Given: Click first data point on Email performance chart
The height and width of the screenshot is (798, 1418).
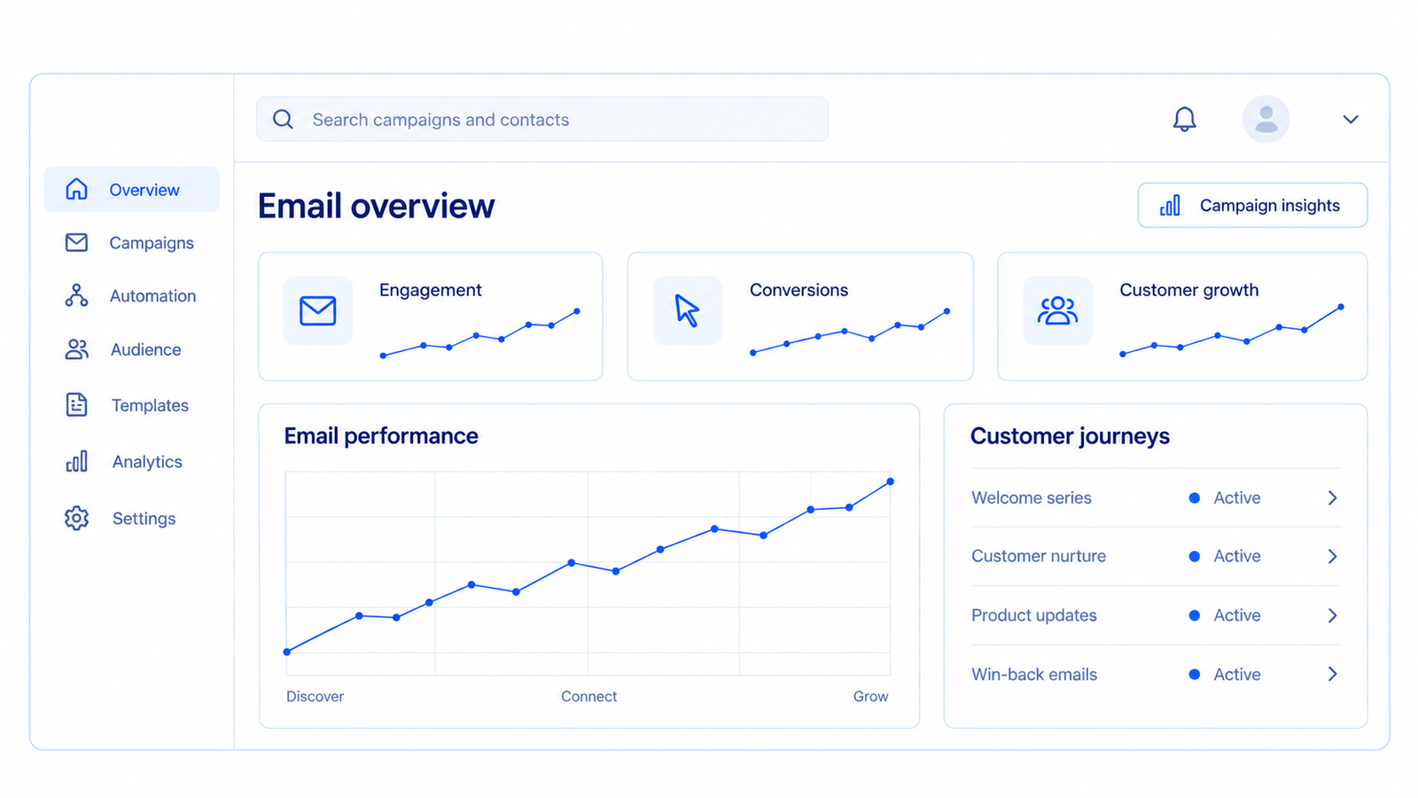Looking at the screenshot, I should pyautogui.click(x=287, y=652).
